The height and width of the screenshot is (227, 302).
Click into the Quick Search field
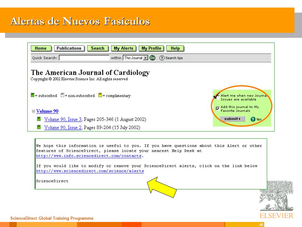coord(84,58)
